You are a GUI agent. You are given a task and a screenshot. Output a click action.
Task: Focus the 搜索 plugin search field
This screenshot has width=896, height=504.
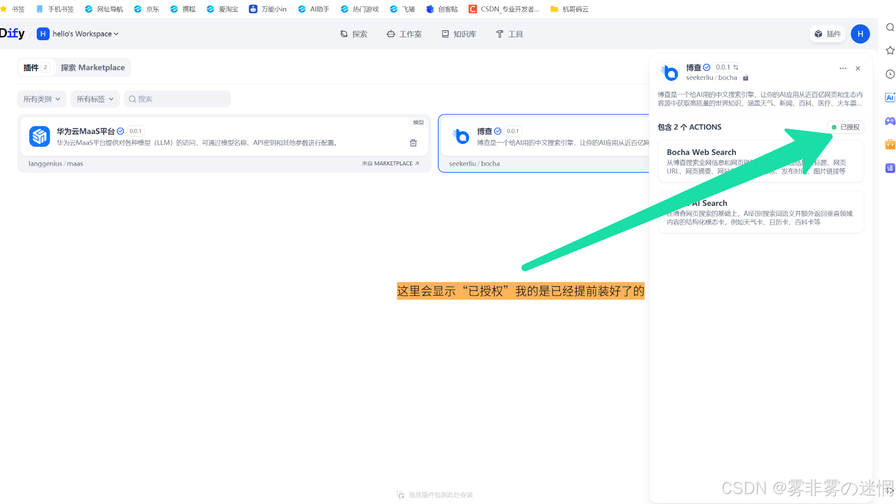pyautogui.click(x=177, y=99)
